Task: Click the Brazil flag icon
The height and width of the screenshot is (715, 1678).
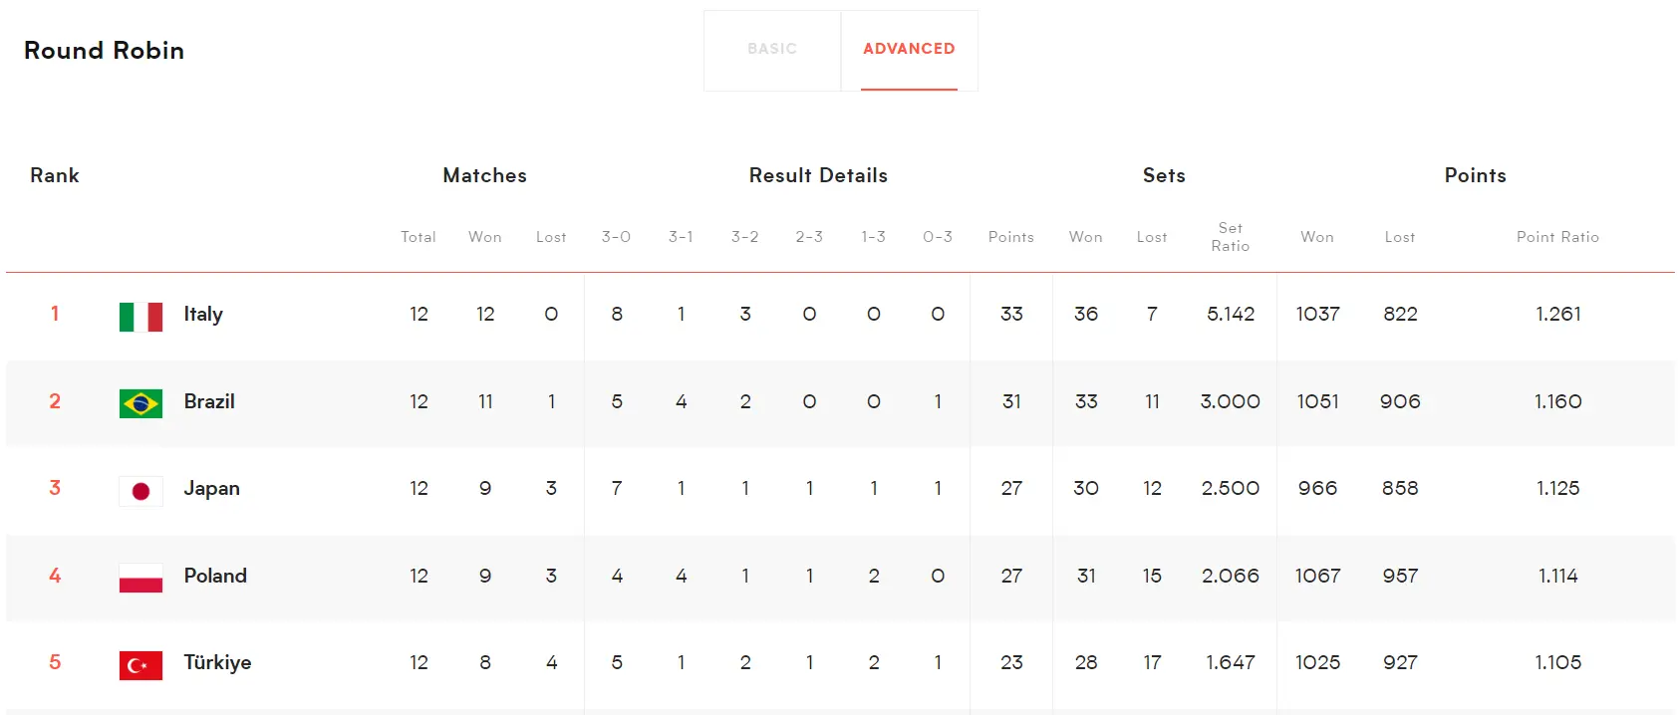Action: (140, 403)
